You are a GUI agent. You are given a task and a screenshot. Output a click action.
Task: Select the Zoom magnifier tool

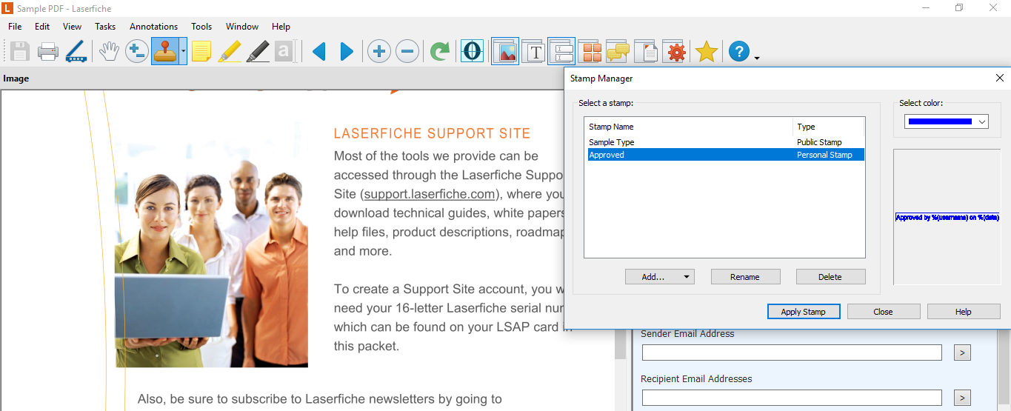[136, 51]
